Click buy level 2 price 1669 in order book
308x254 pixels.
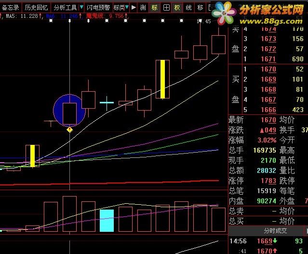point(268,79)
